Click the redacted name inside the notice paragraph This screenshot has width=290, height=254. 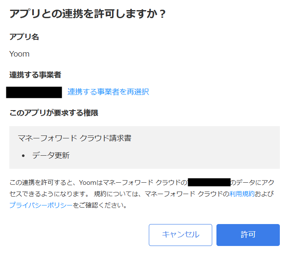(x=209, y=183)
